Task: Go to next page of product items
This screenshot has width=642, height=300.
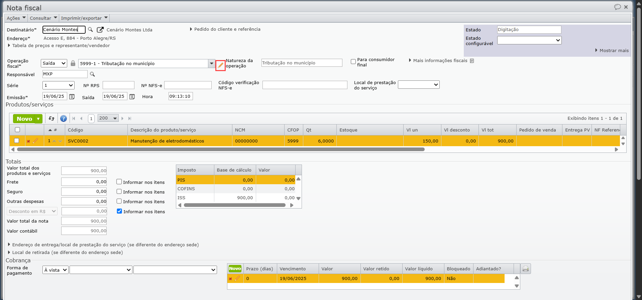Action: (122, 118)
